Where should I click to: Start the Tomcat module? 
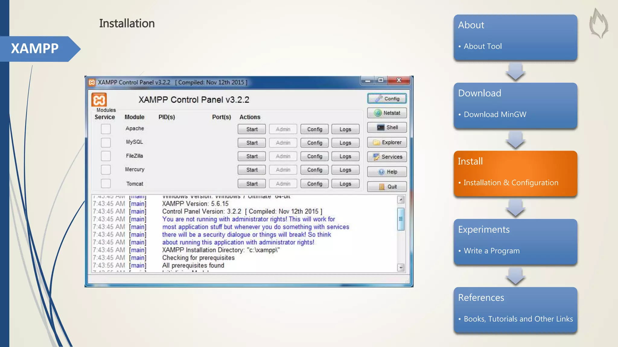252,184
